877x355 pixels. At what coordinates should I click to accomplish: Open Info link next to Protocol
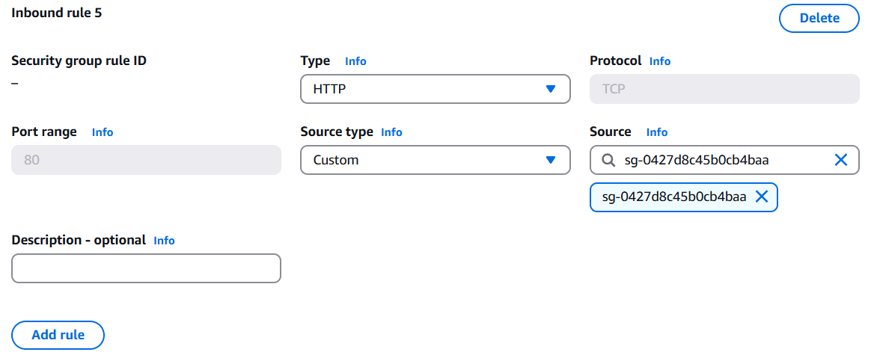[660, 61]
